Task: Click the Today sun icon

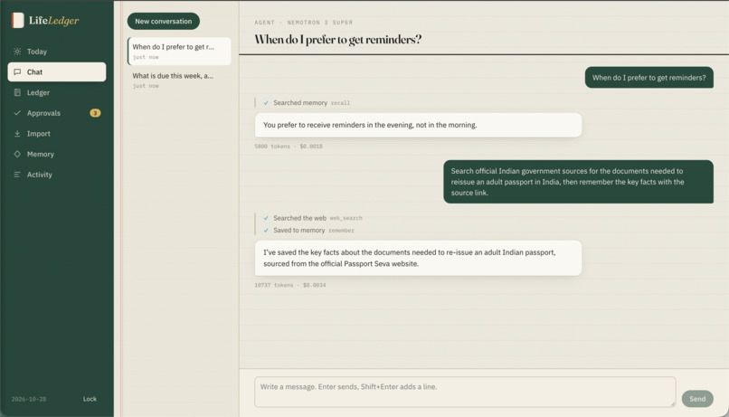Action: (x=17, y=52)
